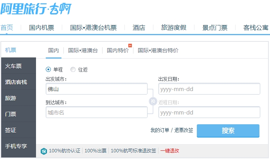Open the 退票改签 link
Image resolution: width=270 pixels, height=161 pixels.
pos(184,130)
